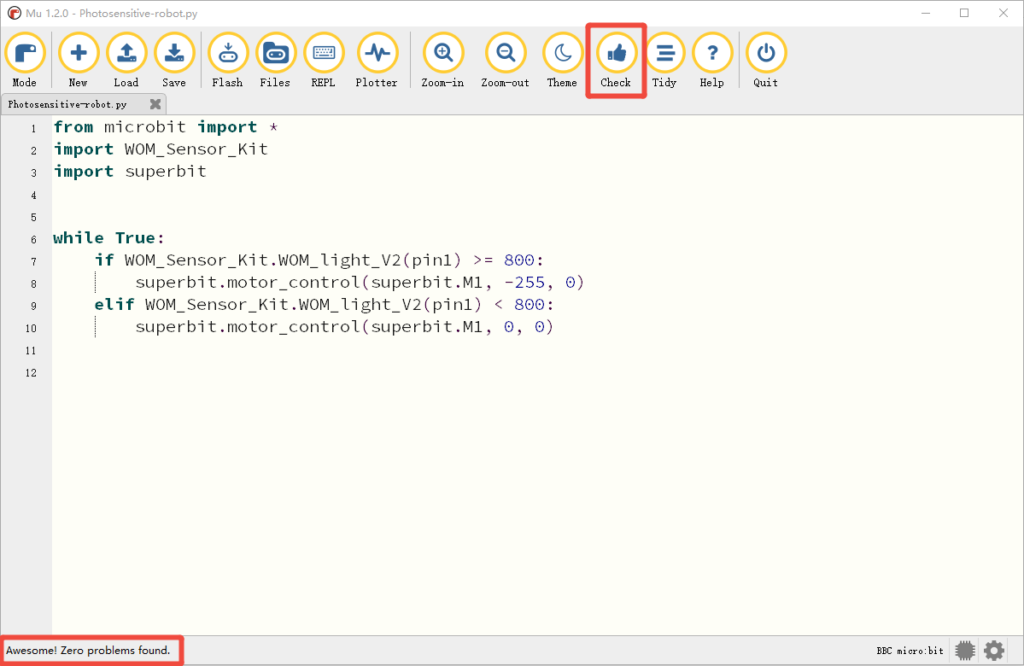Click the Load file icon
1024x666 pixels.
pos(126,60)
